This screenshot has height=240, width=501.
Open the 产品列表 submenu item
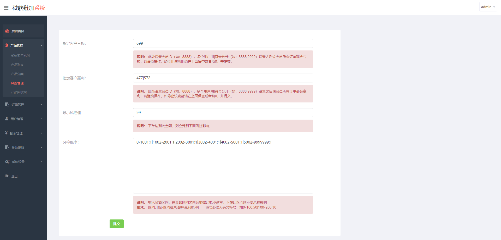click(17, 65)
